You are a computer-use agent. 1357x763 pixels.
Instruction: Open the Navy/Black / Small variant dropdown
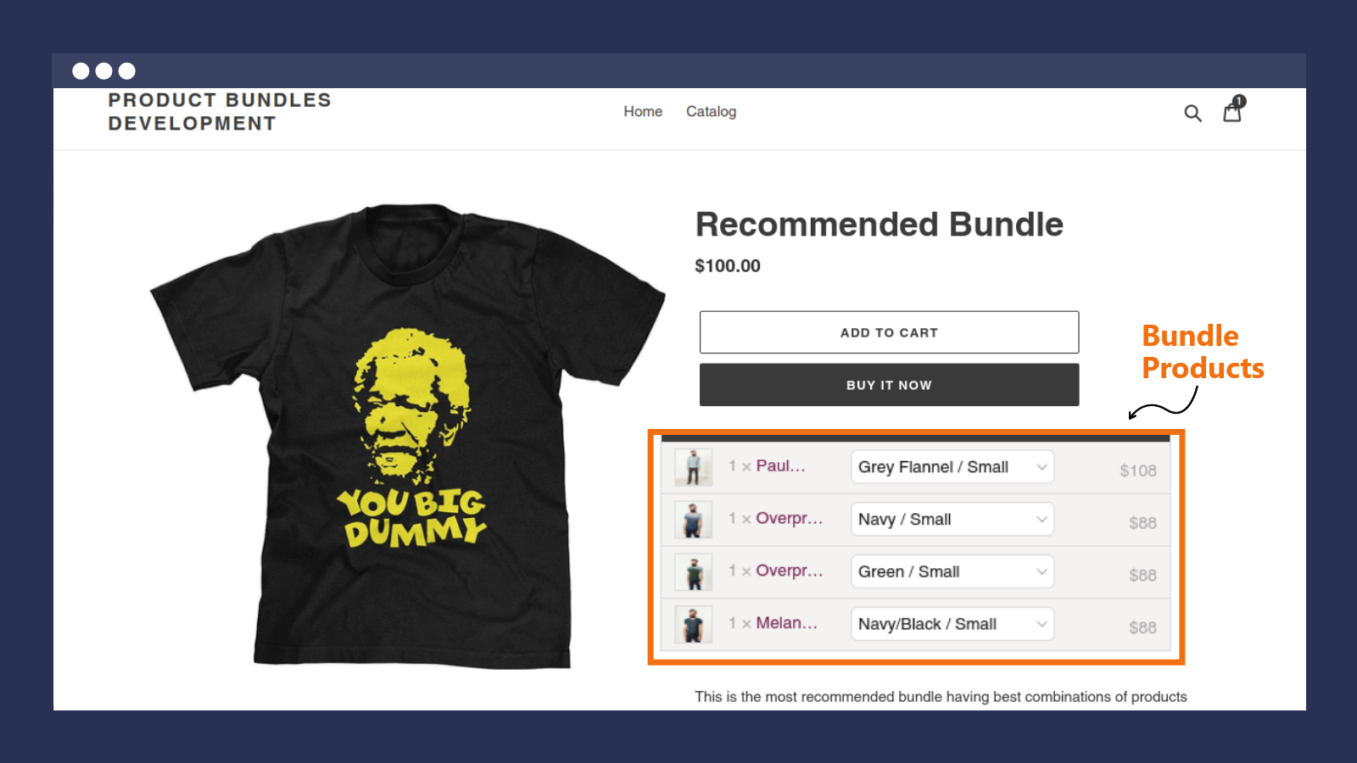pyautogui.click(x=952, y=623)
